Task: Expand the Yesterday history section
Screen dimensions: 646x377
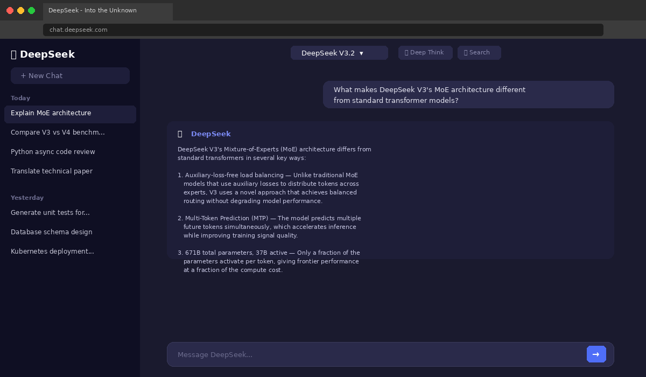Action: pos(27,198)
